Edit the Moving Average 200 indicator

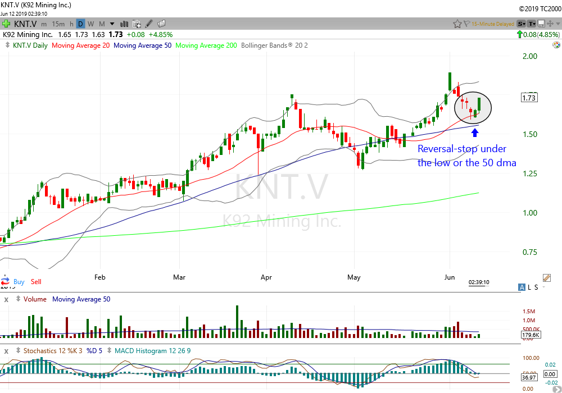pos(206,45)
